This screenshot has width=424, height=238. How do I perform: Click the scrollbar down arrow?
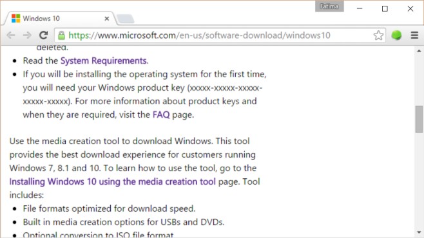coord(419,232)
